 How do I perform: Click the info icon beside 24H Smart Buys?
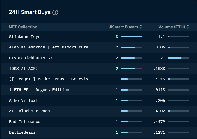pos(55,12)
